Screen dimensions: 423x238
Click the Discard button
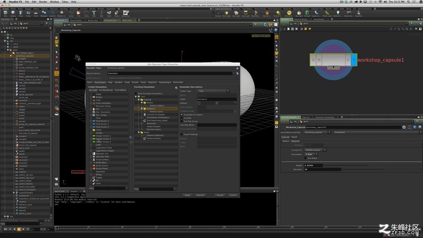point(200,195)
